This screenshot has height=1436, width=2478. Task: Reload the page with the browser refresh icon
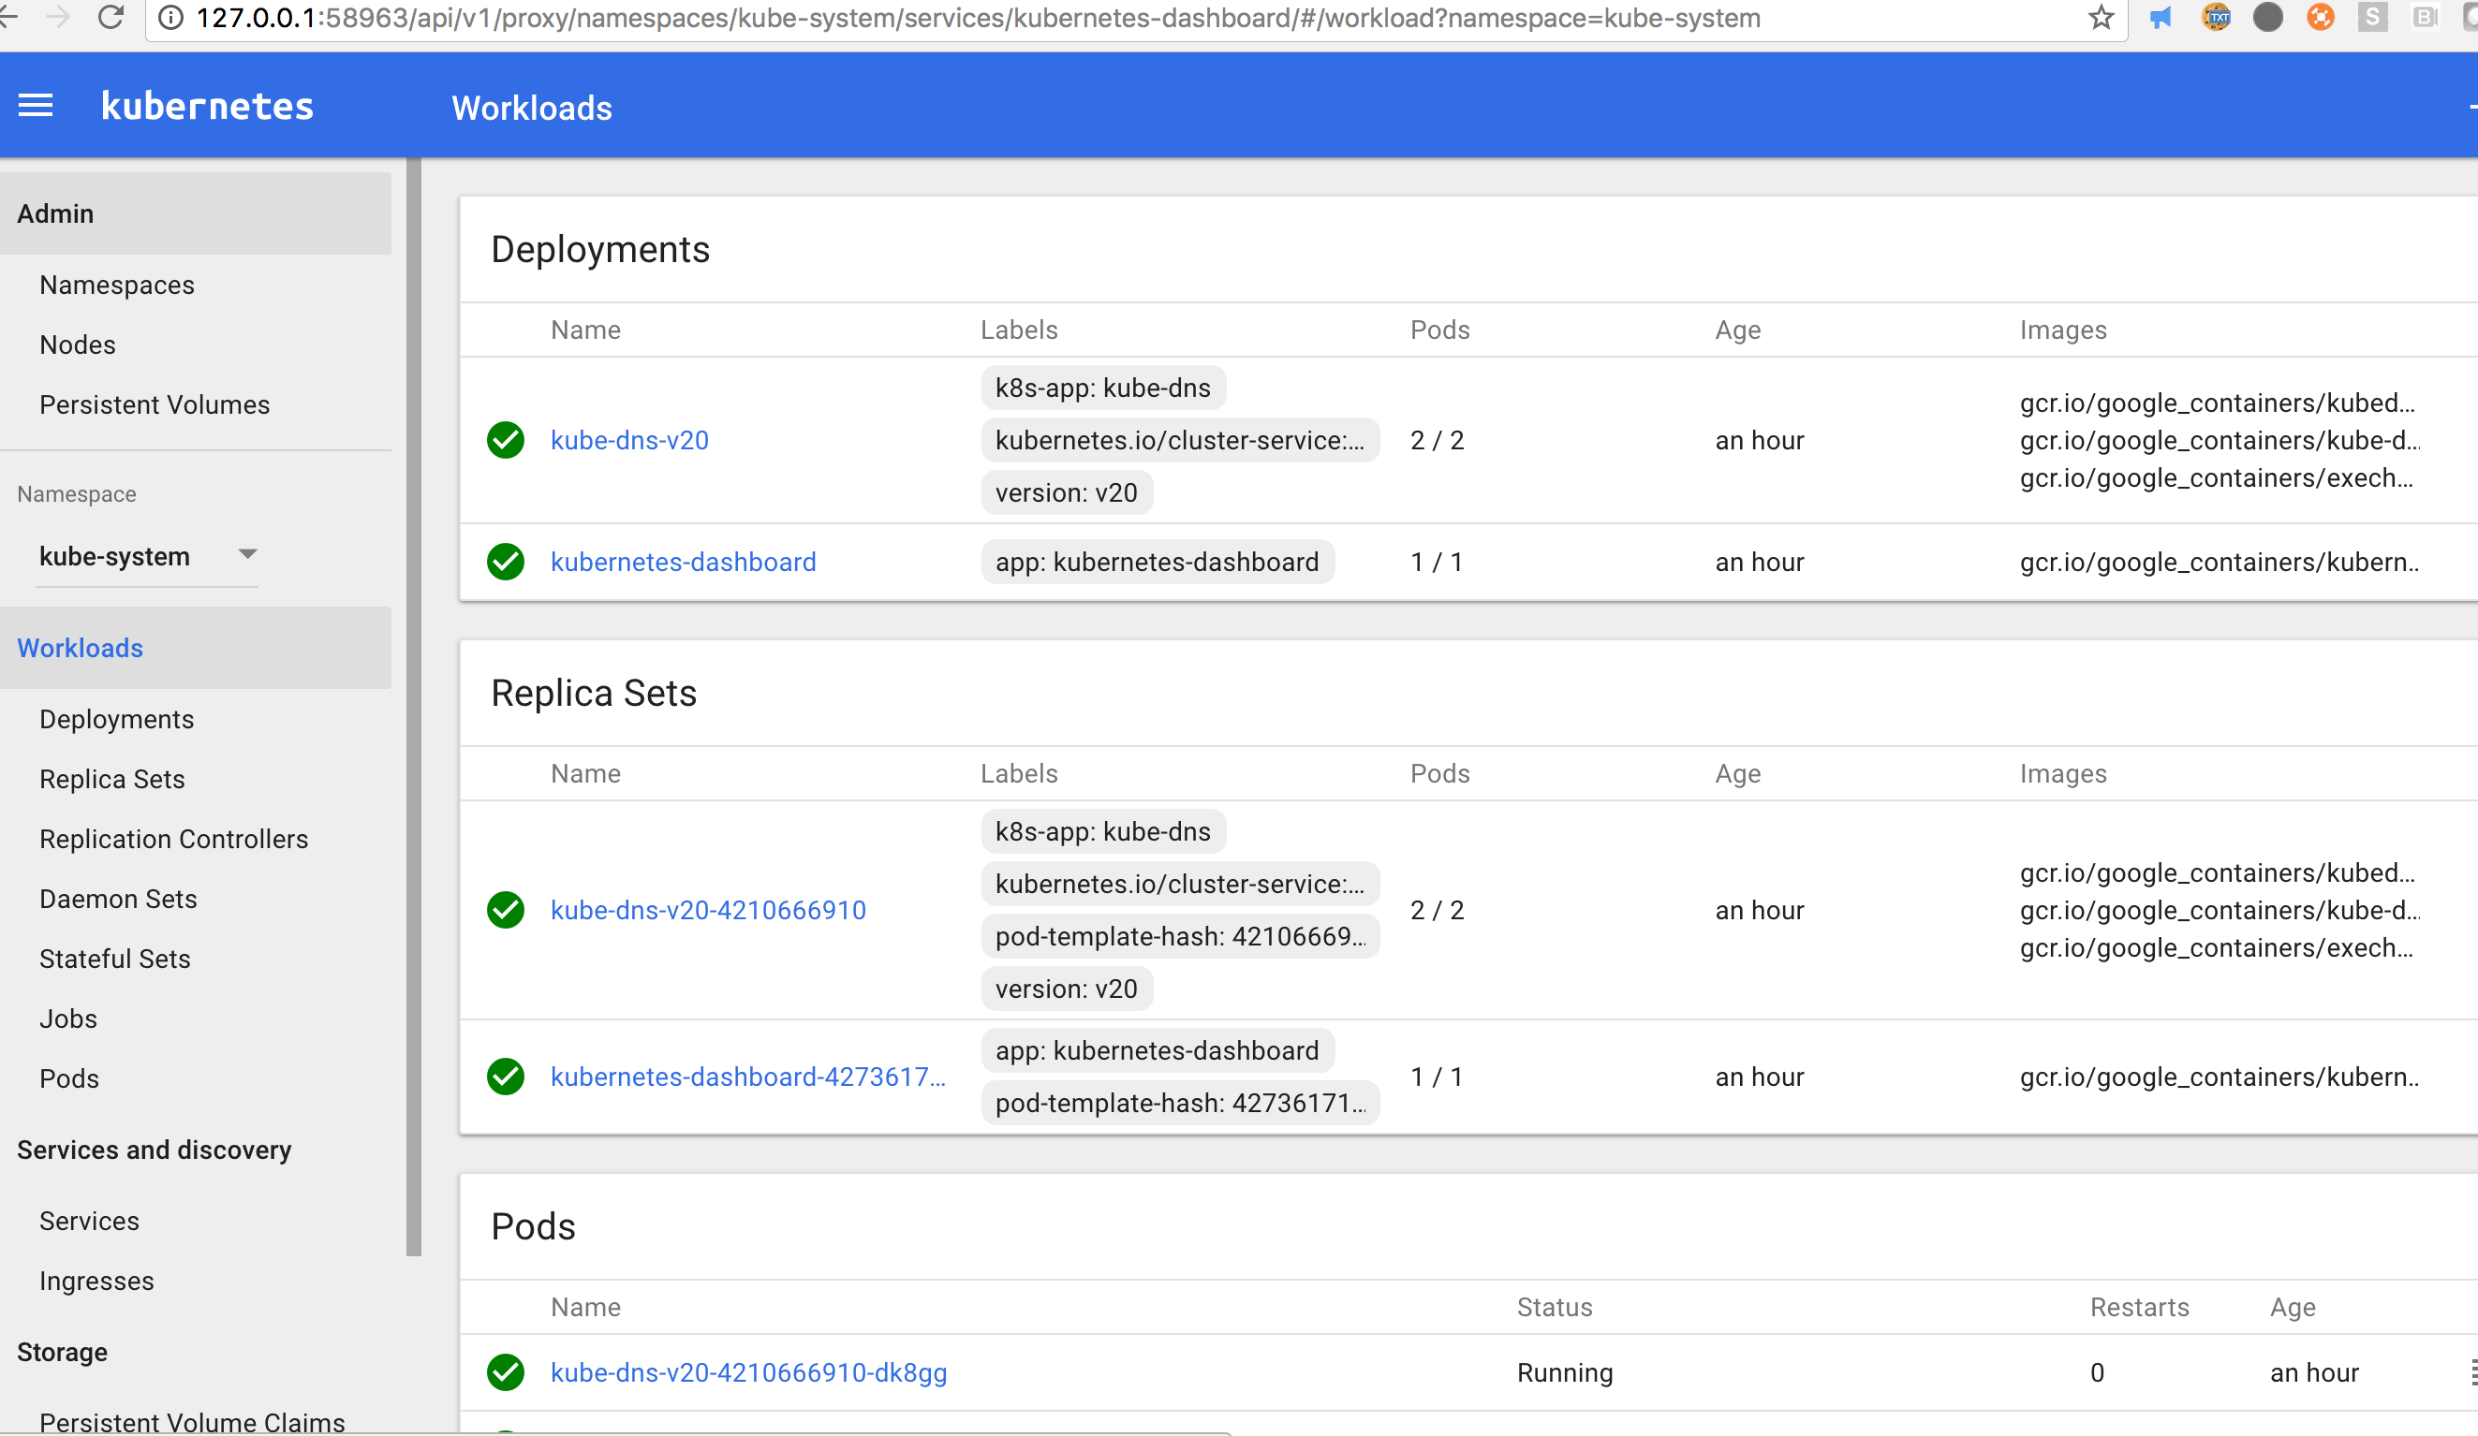click(x=111, y=18)
